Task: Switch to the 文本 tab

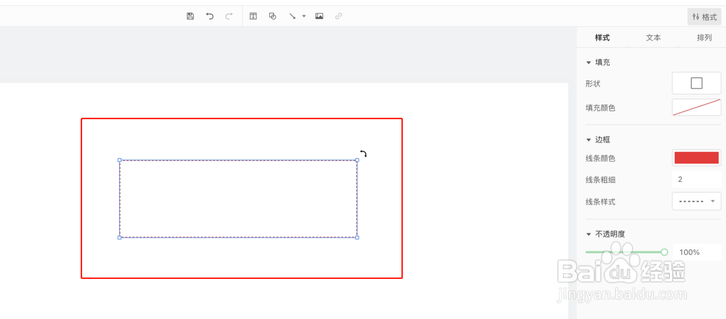Action: [654, 38]
